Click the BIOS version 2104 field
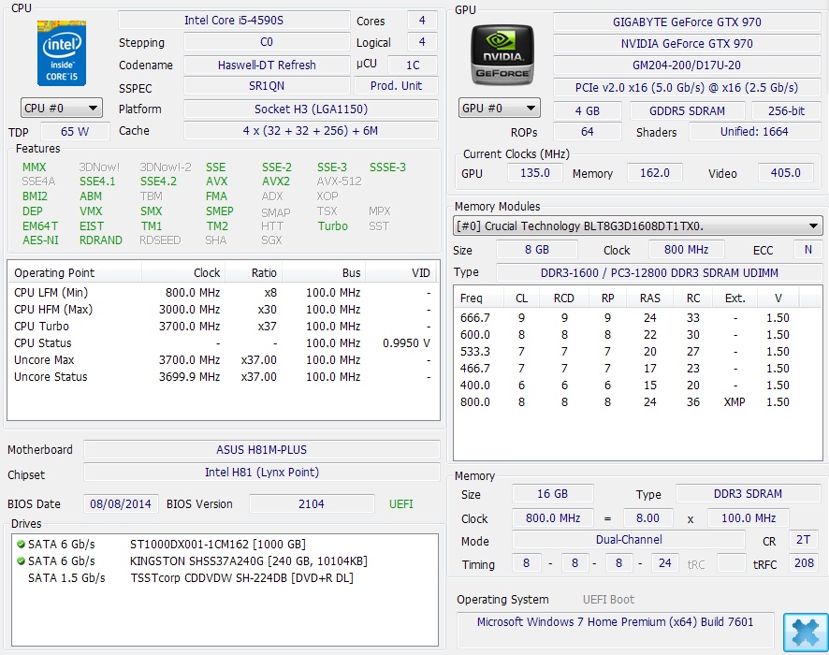 click(312, 503)
